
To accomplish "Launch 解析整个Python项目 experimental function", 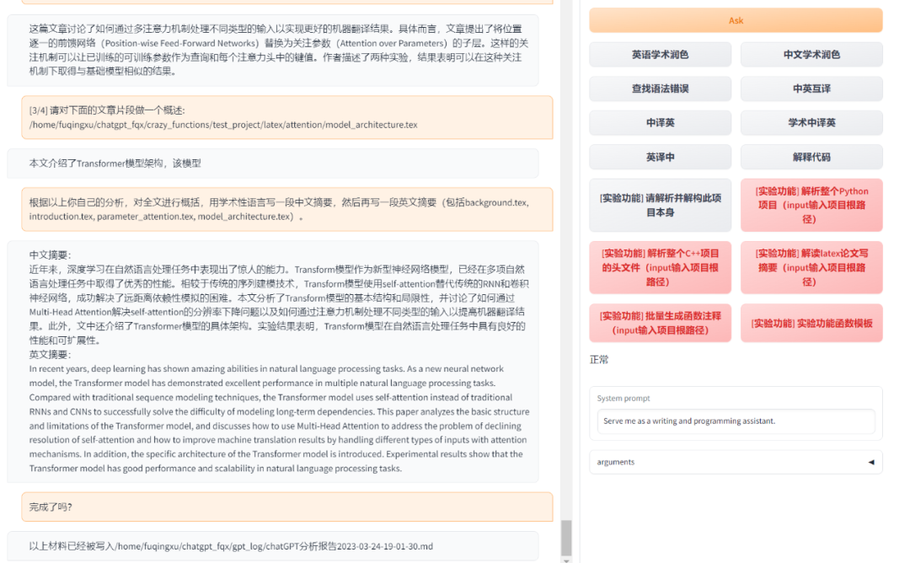I will point(811,204).
